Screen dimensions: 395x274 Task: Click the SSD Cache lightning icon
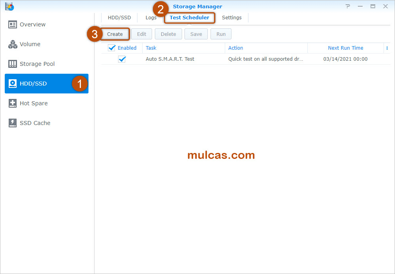pos(13,123)
